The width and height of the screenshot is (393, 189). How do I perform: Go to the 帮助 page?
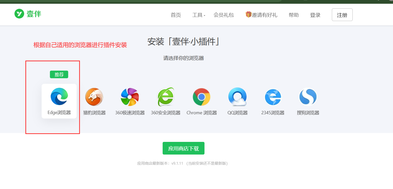294,15
